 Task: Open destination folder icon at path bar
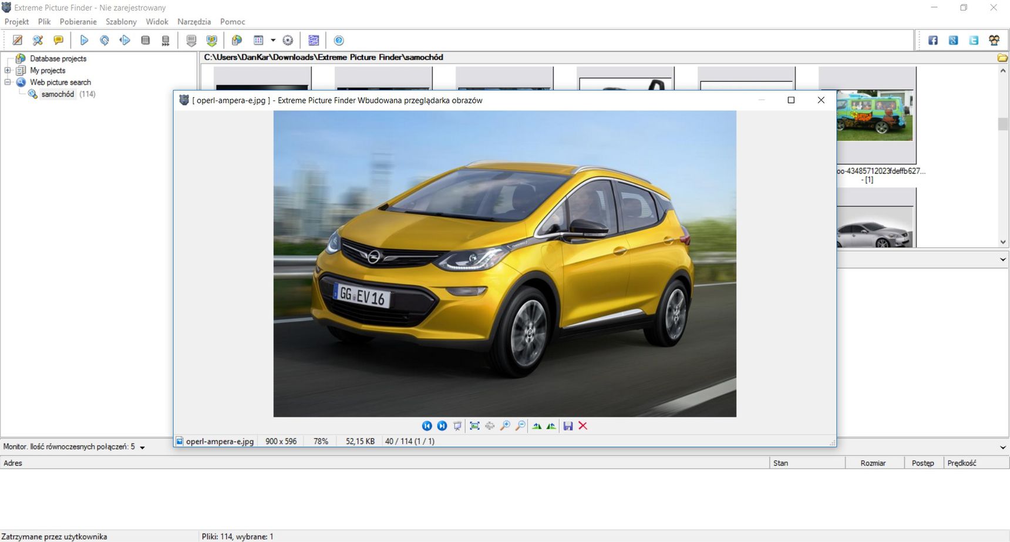tap(1002, 58)
